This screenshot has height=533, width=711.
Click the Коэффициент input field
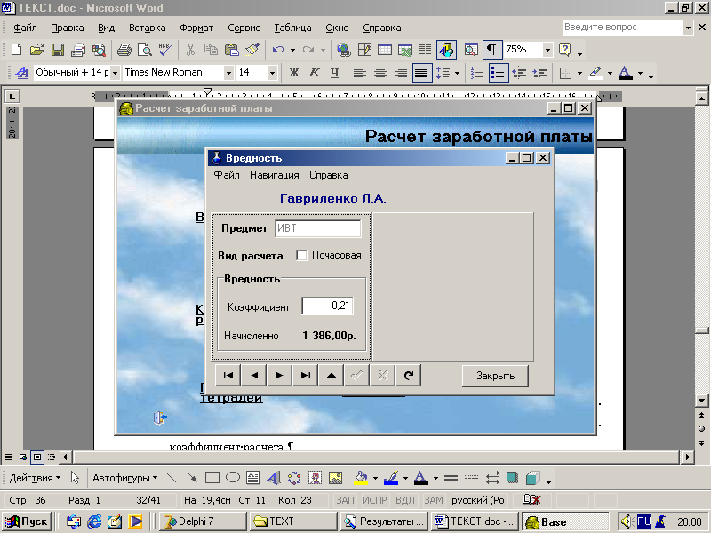point(327,306)
